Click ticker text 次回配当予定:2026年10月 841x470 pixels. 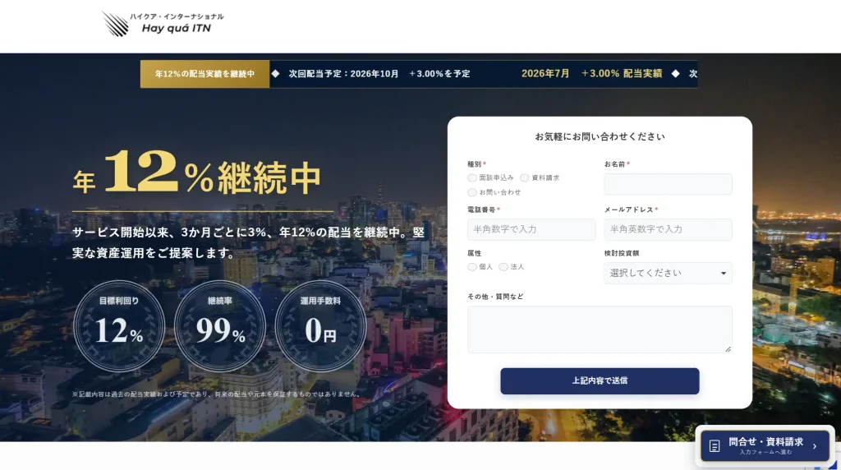coord(344,74)
